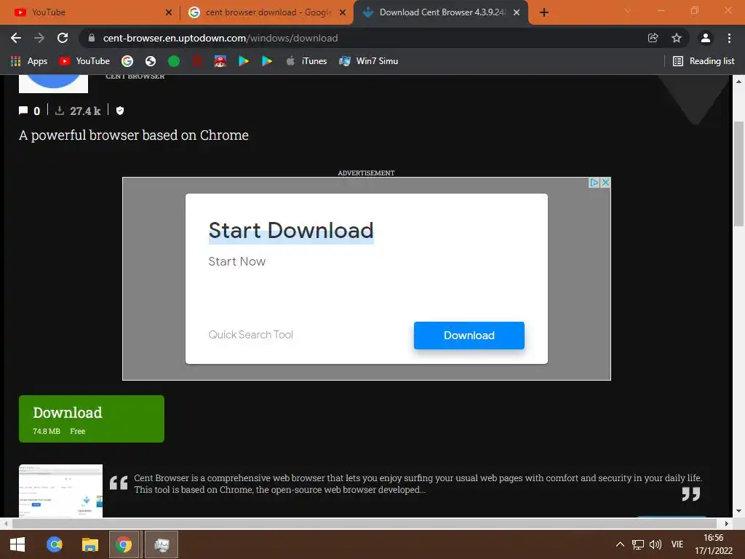Open a new browser tab
This screenshot has width=745, height=559.
pos(544,12)
